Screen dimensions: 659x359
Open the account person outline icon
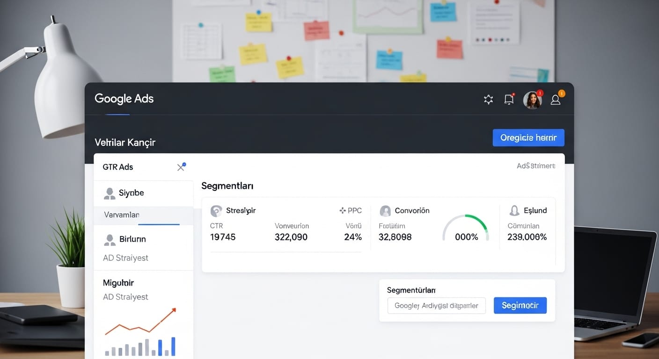pyautogui.click(x=556, y=100)
